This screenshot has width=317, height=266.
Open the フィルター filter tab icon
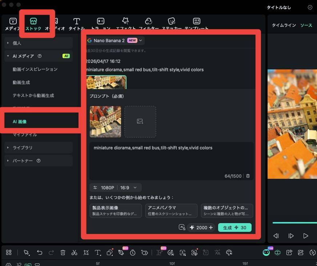[148, 21]
